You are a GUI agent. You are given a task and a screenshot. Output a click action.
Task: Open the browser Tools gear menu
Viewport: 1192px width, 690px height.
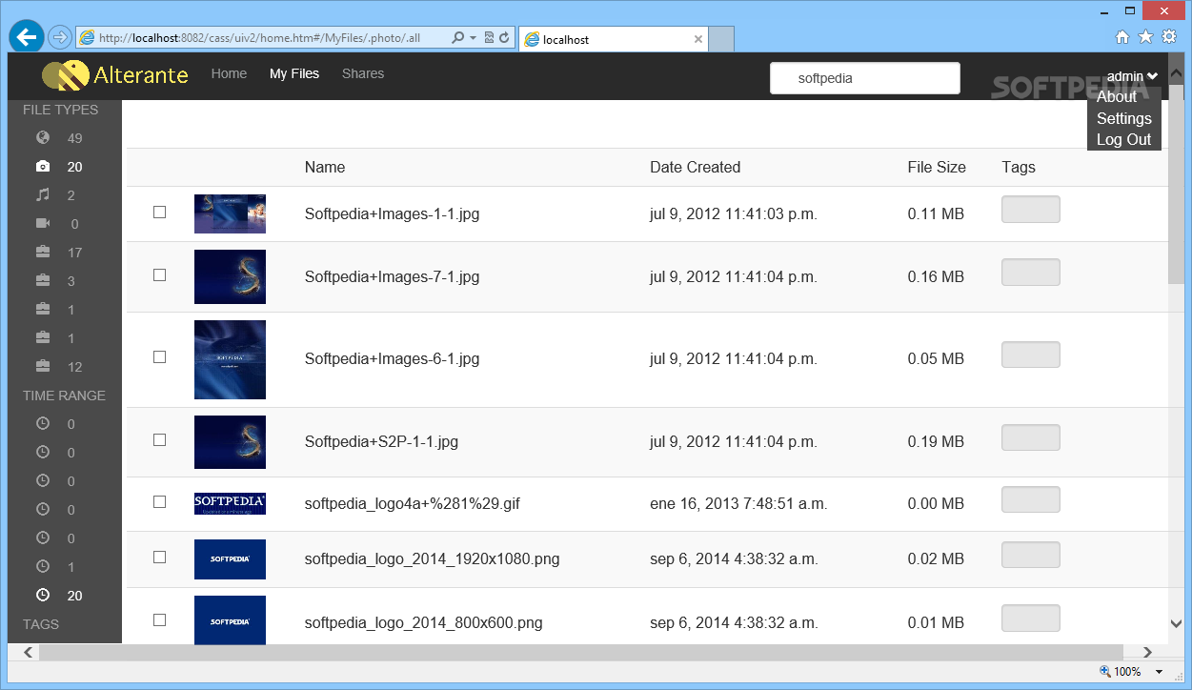coord(1169,37)
